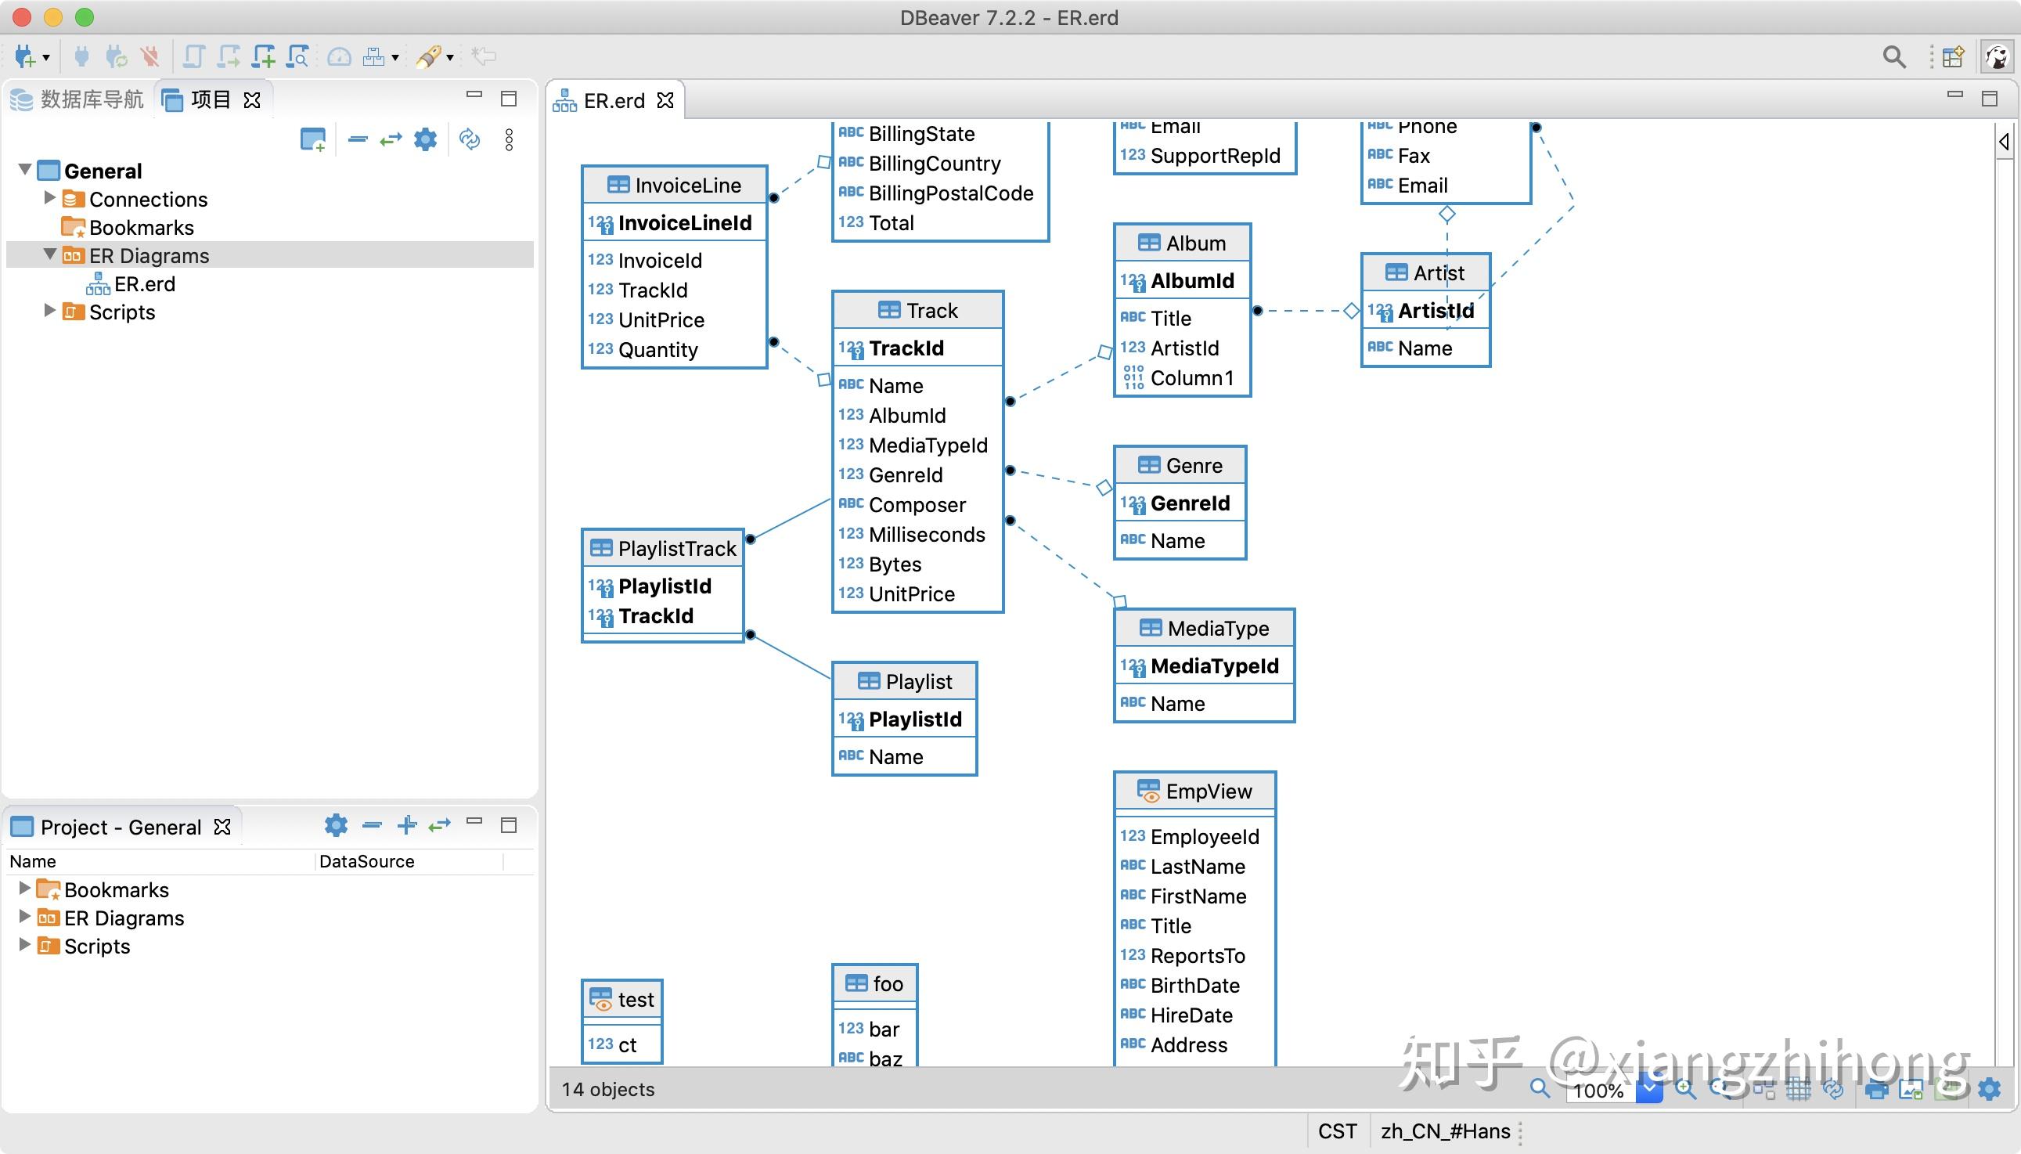Click the print diagram icon
The height and width of the screenshot is (1154, 2021).
tap(1876, 1090)
